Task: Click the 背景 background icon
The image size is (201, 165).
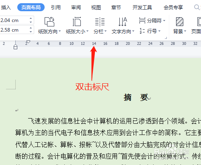Action: [x=180, y=22]
